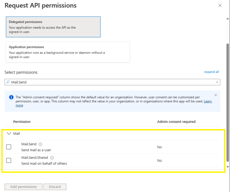This screenshot has height=192, width=230.
Task: Click the Discard button
Action: point(55,187)
